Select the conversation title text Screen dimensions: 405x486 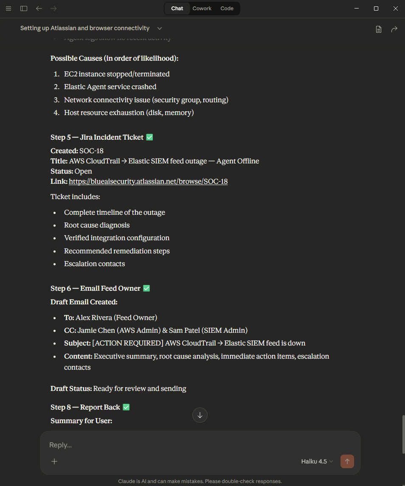[x=84, y=28]
